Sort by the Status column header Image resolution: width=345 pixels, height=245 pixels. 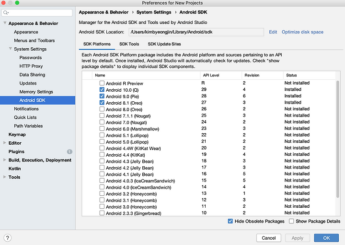310,75
